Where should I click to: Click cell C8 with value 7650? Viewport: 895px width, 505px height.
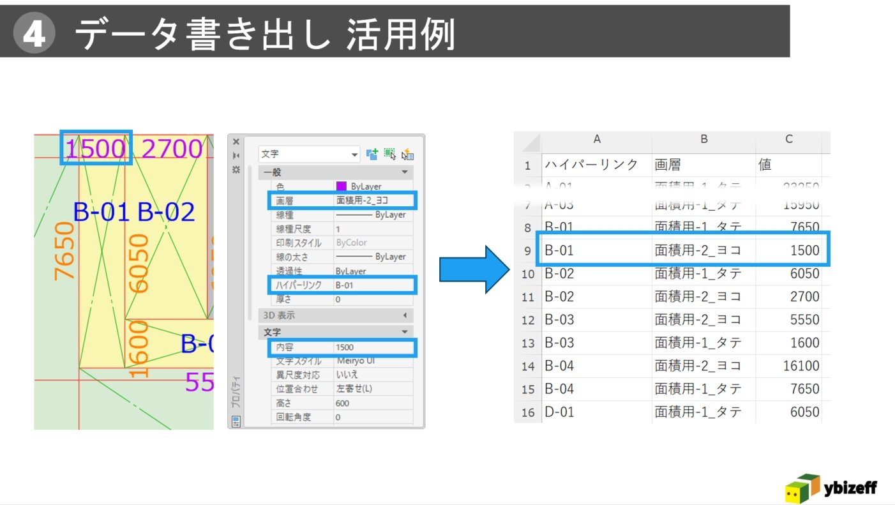click(x=789, y=228)
